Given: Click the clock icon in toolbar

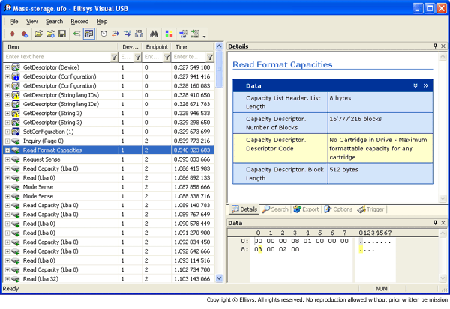Looking at the screenshot, I should click(x=103, y=34).
